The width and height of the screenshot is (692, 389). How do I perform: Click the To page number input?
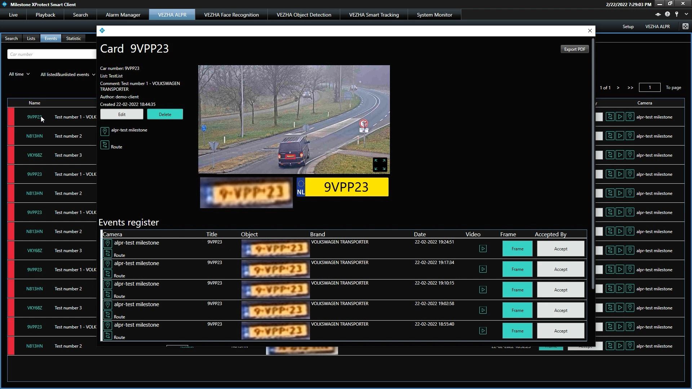point(649,87)
